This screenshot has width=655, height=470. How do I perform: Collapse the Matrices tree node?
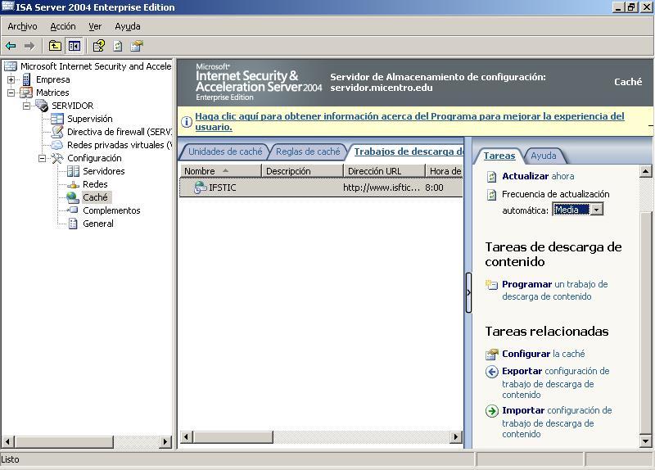(x=11, y=93)
